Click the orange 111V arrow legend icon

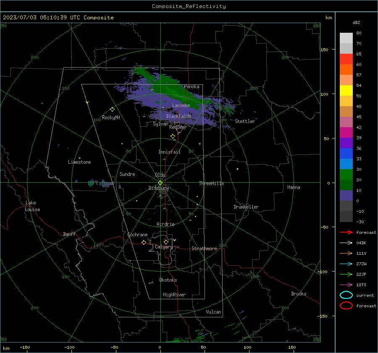point(346,253)
